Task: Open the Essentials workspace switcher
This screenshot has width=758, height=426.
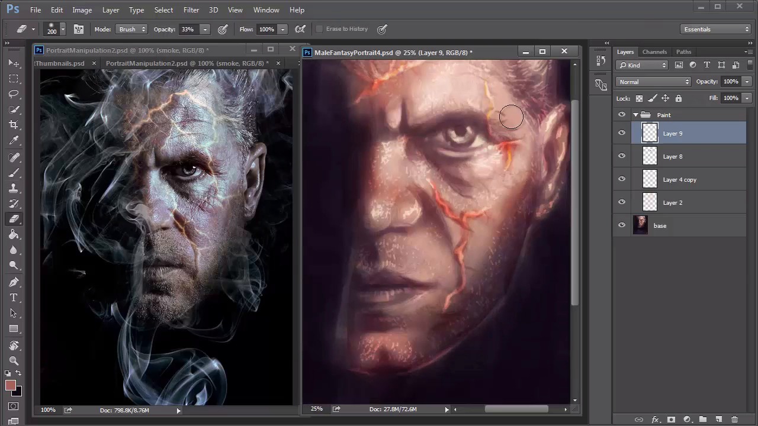Action: 716,29
